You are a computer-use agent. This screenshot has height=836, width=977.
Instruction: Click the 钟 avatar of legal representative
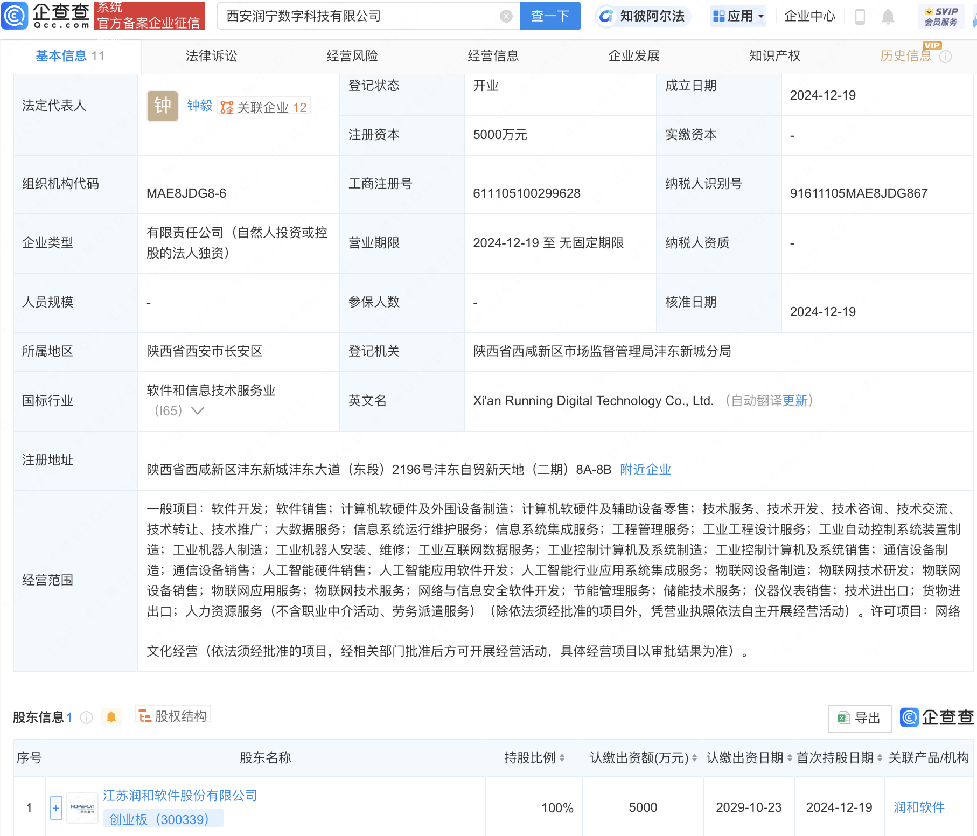tap(163, 106)
